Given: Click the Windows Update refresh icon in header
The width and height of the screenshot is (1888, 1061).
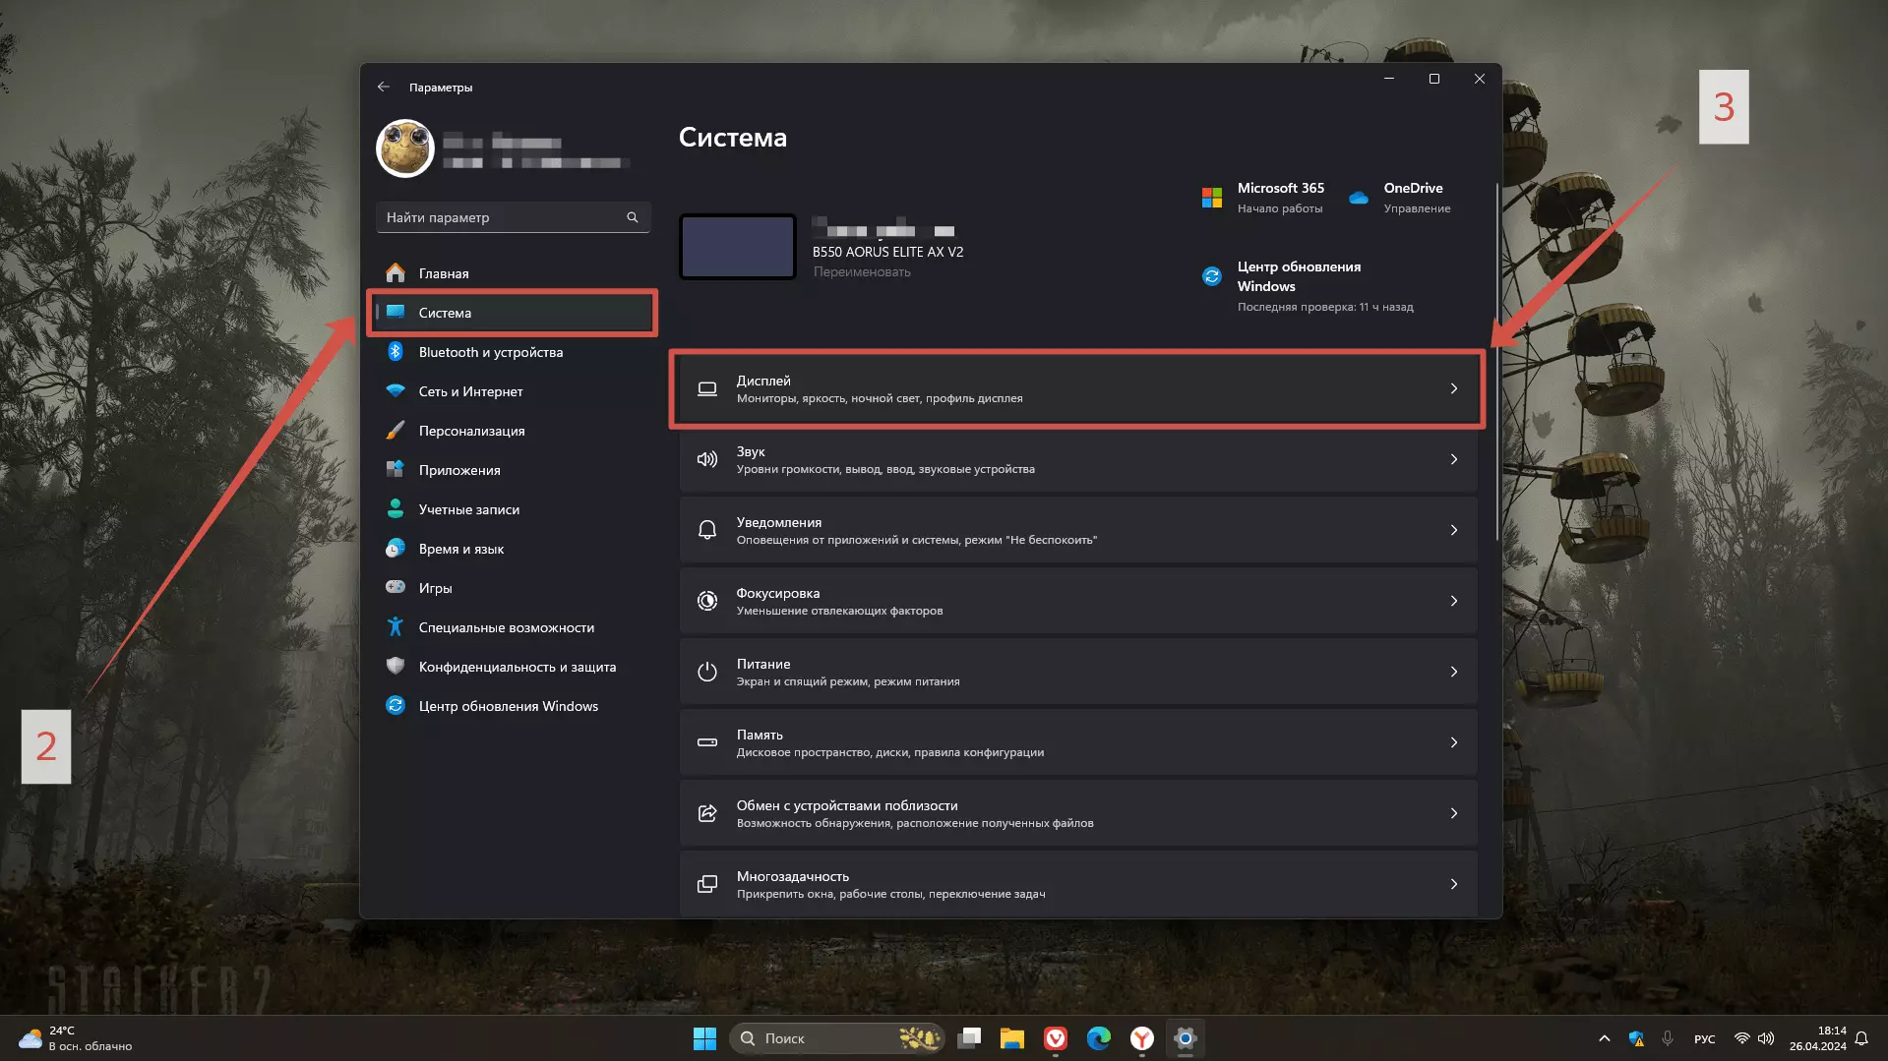Looking at the screenshot, I should [1212, 276].
